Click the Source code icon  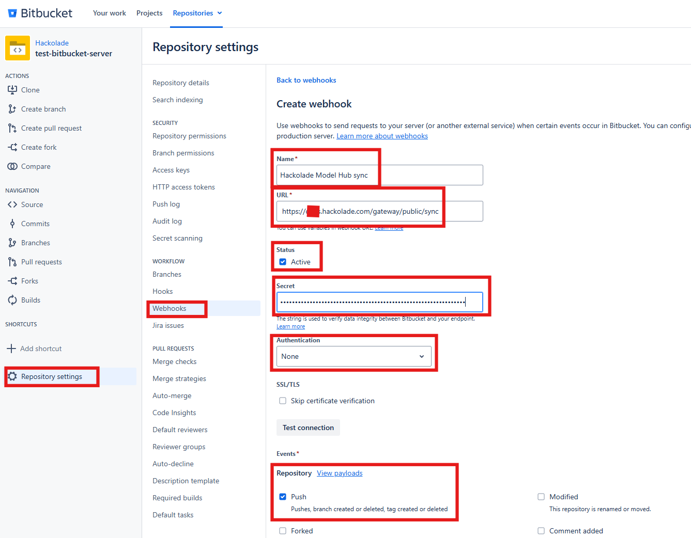pos(12,204)
